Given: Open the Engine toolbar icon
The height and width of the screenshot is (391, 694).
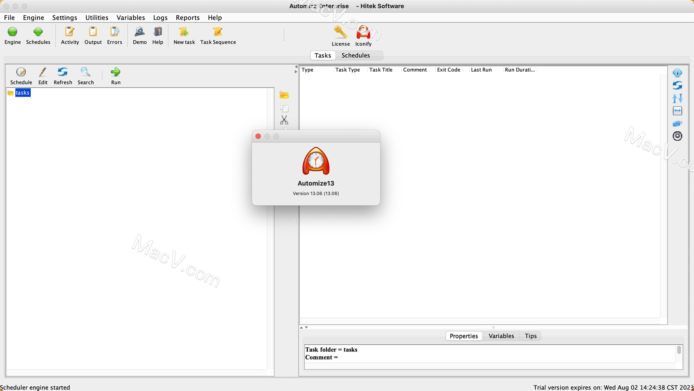Looking at the screenshot, I should [13, 35].
